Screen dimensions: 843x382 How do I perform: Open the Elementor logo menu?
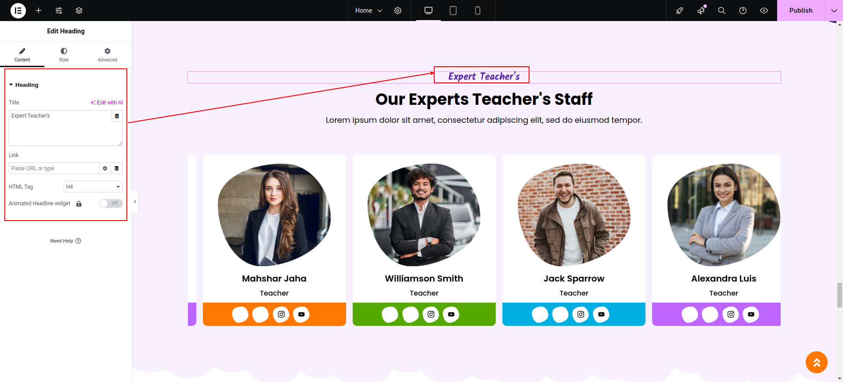coord(18,11)
